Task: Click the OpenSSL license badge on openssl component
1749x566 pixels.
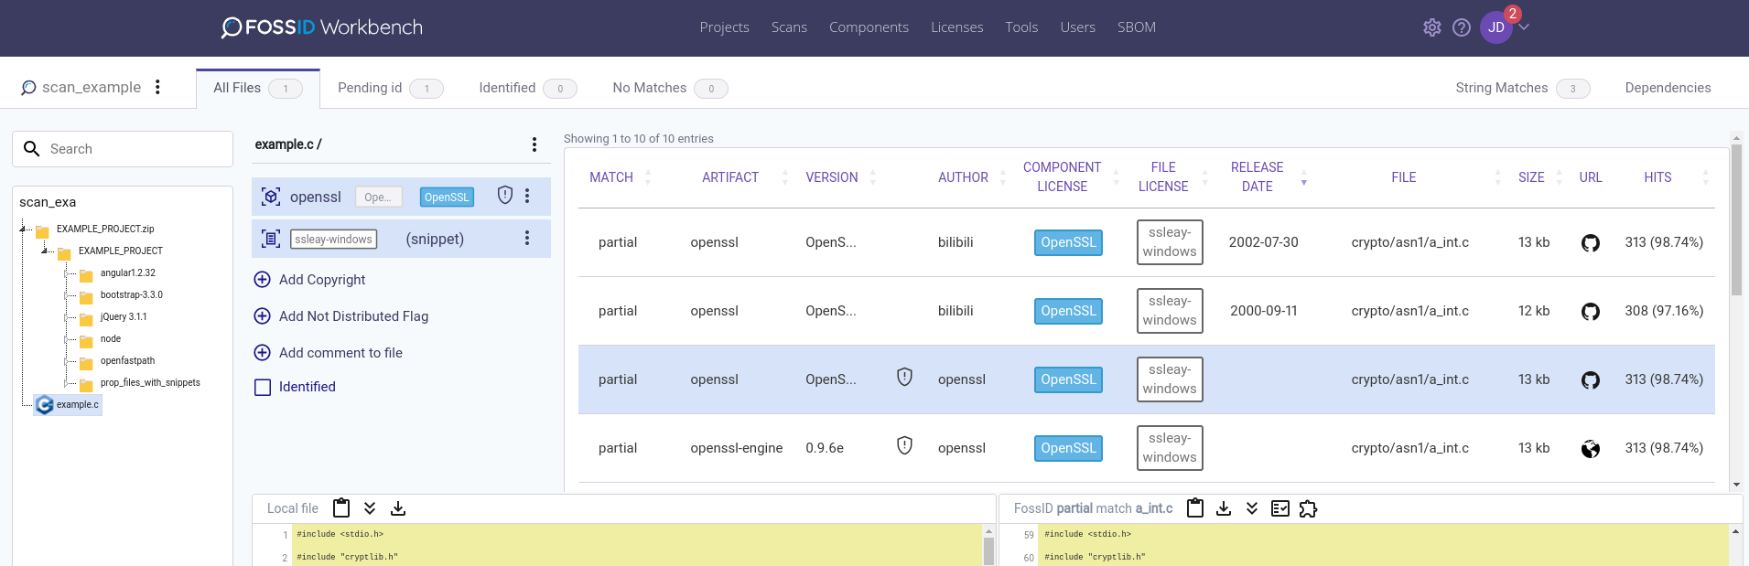Action: click(x=447, y=197)
